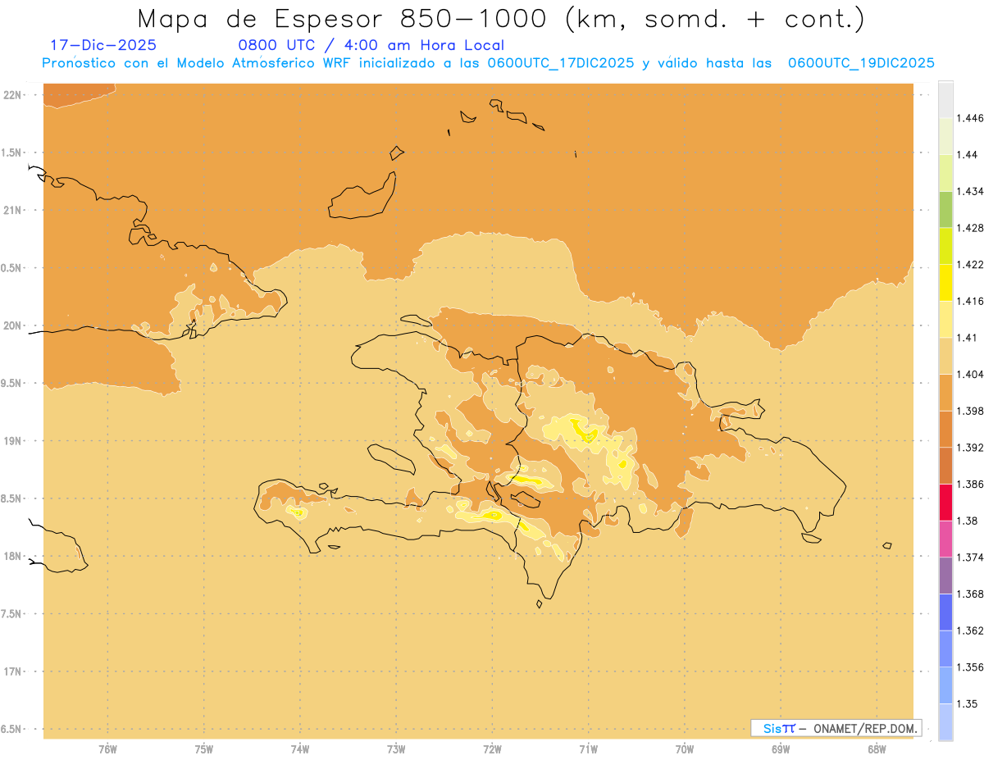Select the pale yellow band between 1.41 and 1.416
The height and width of the screenshot is (760, 984).
click(x=945, y=319)
